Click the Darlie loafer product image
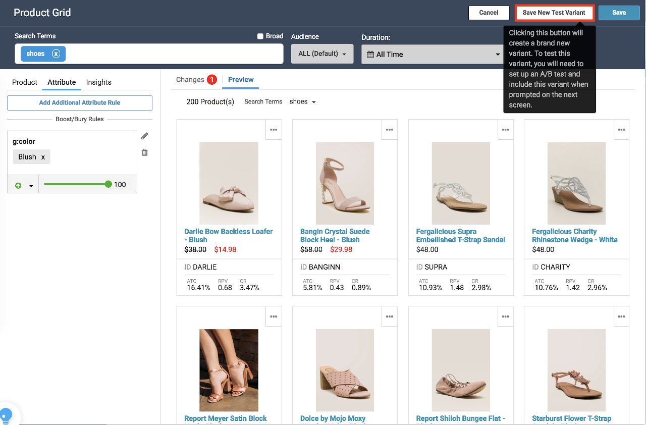This screenshot has height=425, width=646. tap(229, 183)
